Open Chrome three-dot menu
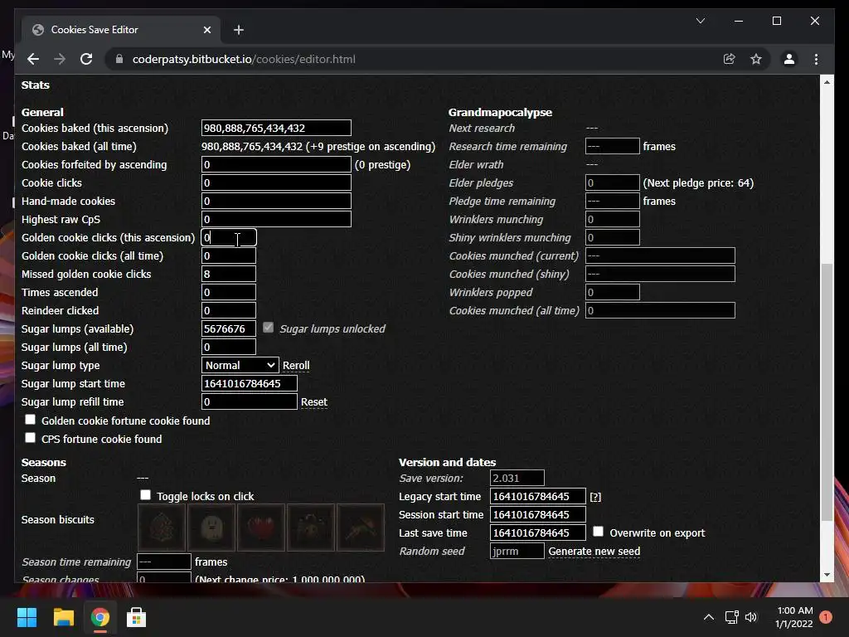Image resolution: width=849 pixels, height=637 pixels. tap(816, 59)
